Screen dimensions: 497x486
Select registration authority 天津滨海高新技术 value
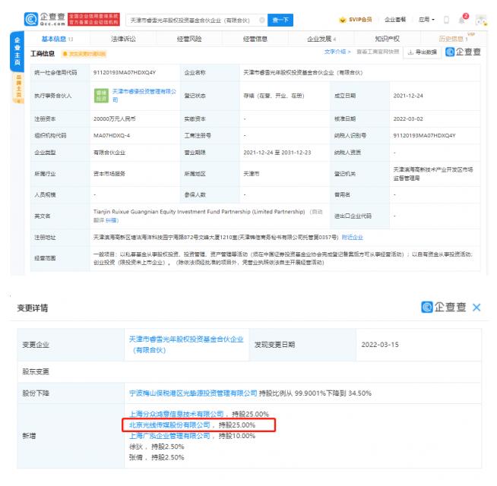tap(433, 174)
